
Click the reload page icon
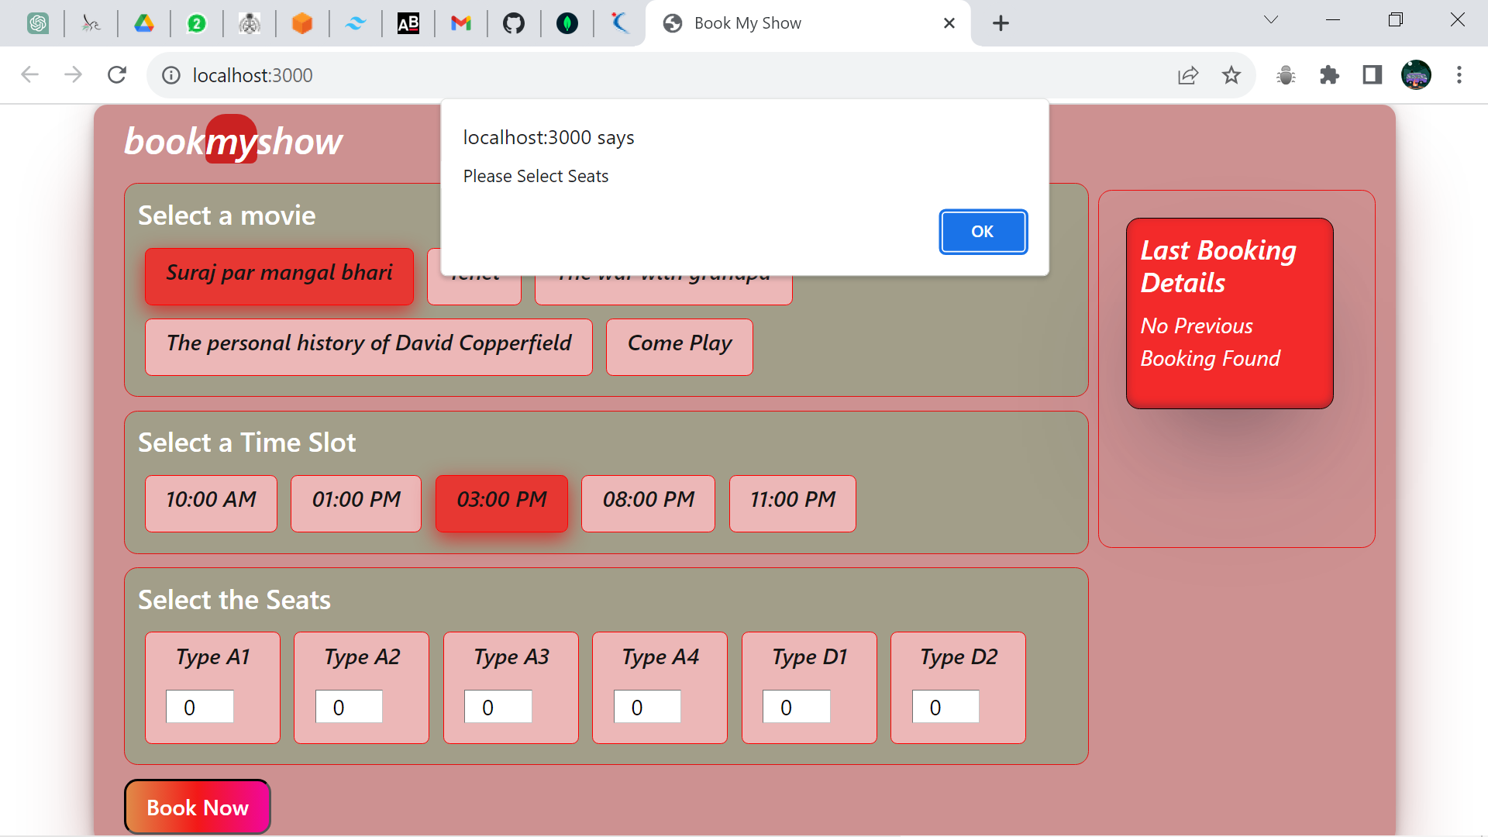(117, 75)
